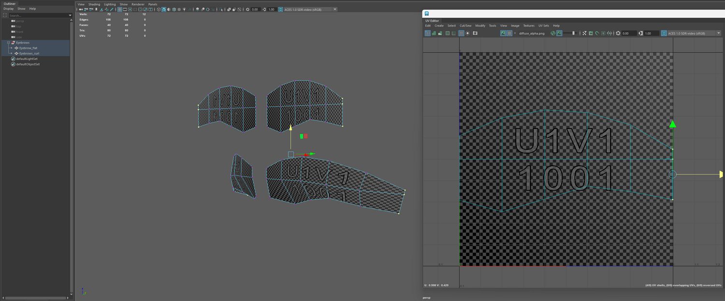The image size is (725, 301).
Task: Click the viewport grid toggle icon
Action: point(119,10)
